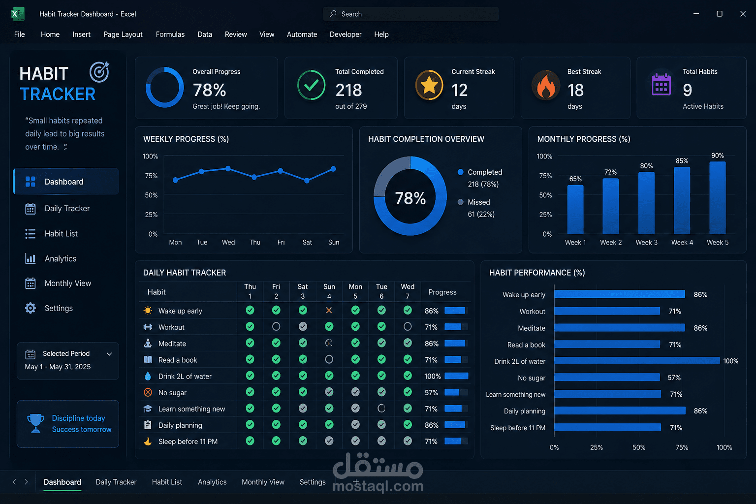Toggle Daily planning check for Sat 3
Image resolution: width=756 pixels, height=504 pixels.
(x=303, y=424)
